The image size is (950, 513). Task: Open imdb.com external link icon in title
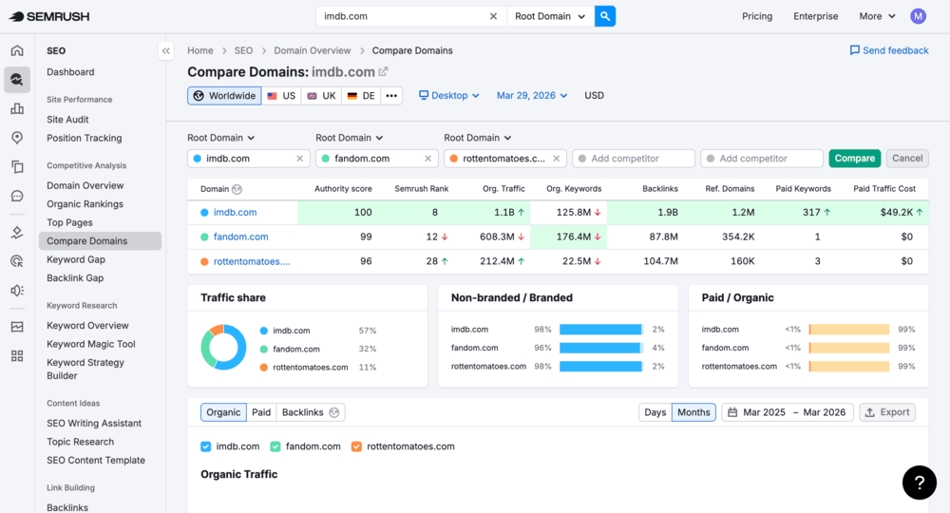(x=383, y=71)
